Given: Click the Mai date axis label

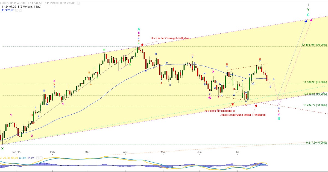Looking at the screenshot, I should [163, 152].
